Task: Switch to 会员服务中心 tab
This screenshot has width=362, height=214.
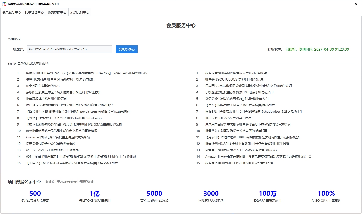Action: click(x=12, y=12)
